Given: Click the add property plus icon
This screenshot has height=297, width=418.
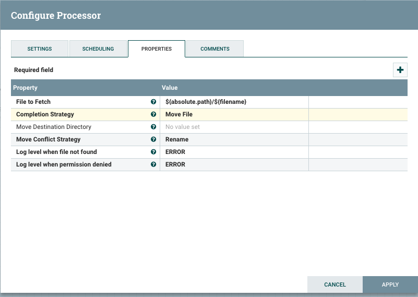Looking at the screenshot, I should [400, 70].
